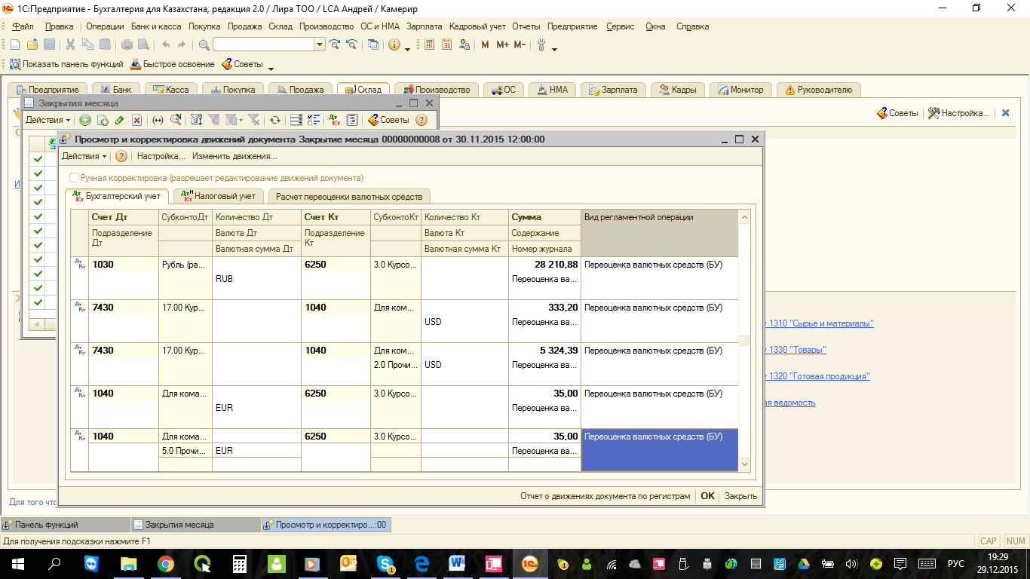1030x579 pixels.
Task: Select cell with sum 5 324,39
Action: [544, 351]
